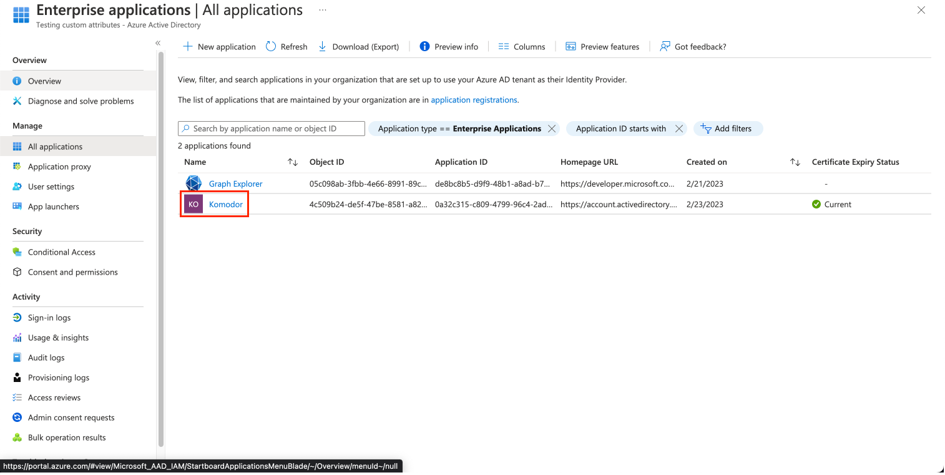Click the Graph Explorer app logo

[193, 184]
